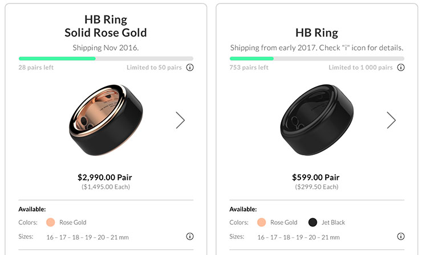422x255 pixels.
Task: Choose Jet Black color swatch
Action: [313, 223]
